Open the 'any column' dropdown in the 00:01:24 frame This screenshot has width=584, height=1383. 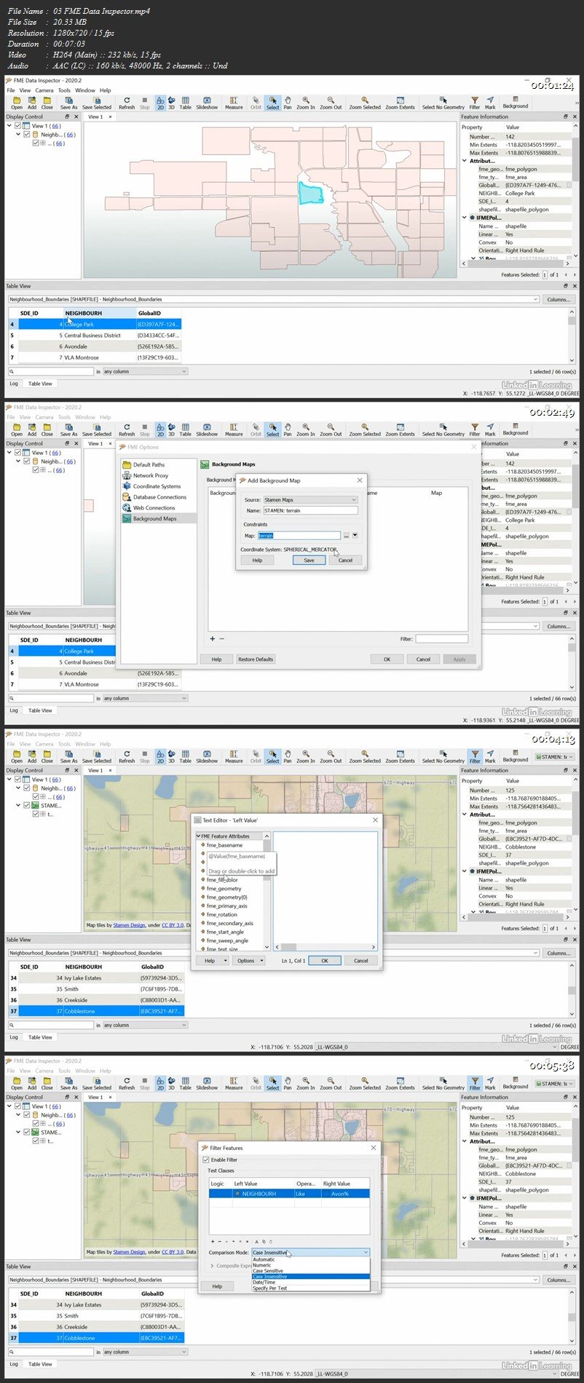point(145,371)
